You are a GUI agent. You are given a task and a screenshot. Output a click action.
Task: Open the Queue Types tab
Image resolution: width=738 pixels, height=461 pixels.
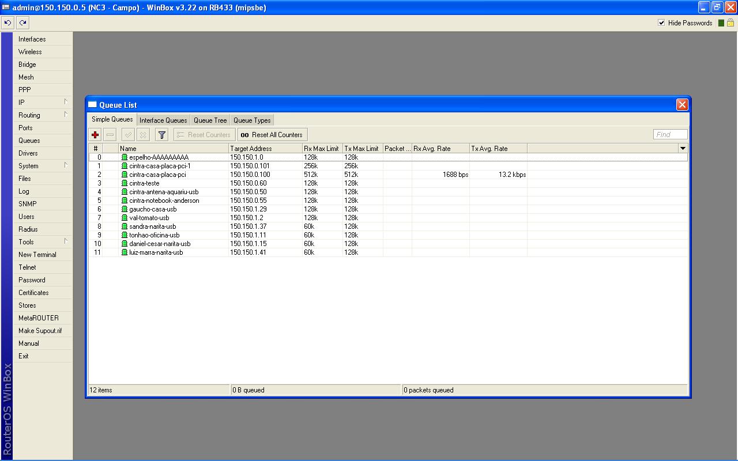(252, 120)
